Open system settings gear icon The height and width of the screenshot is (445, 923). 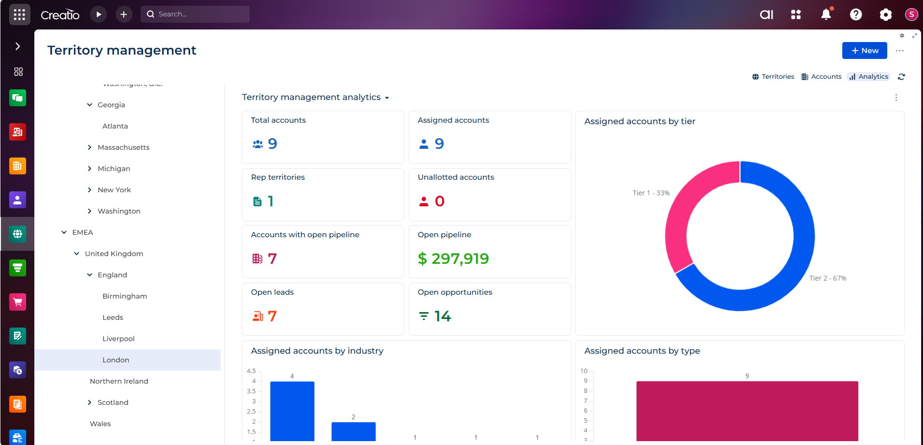coord(885,14)
